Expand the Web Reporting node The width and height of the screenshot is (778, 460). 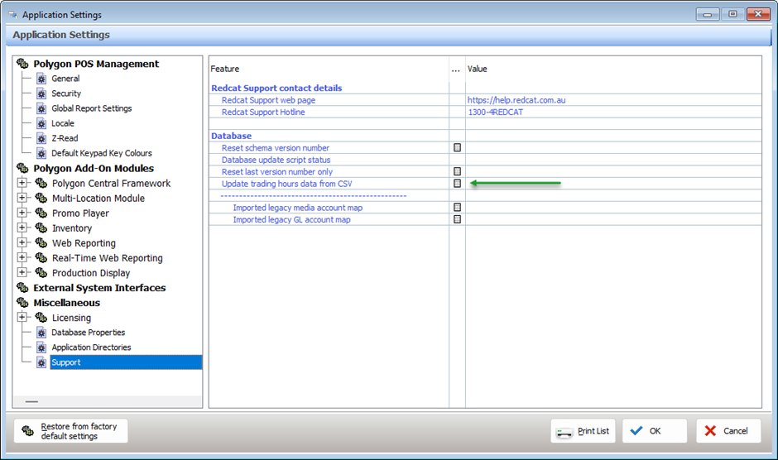click(x=22, y=242)
